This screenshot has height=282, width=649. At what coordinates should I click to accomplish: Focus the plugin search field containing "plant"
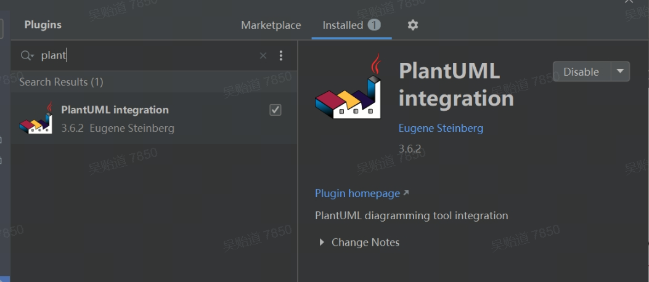pos(148,55)
